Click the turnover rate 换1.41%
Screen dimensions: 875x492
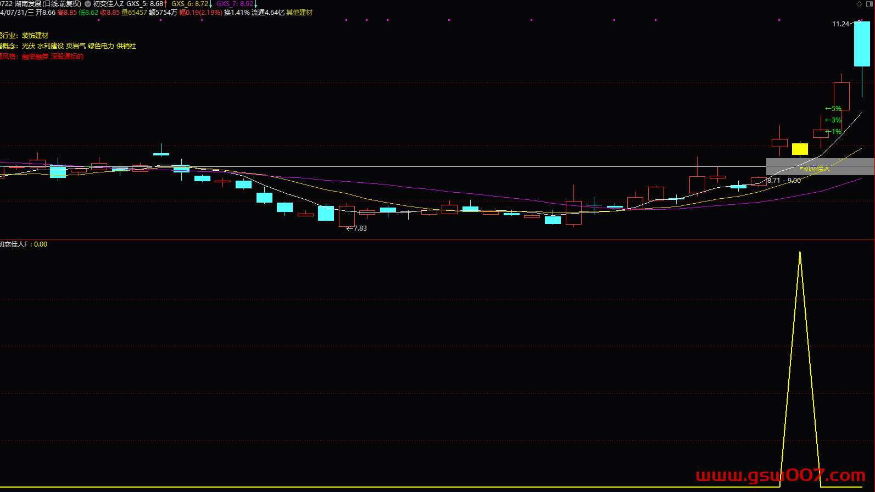click(237, 13)
